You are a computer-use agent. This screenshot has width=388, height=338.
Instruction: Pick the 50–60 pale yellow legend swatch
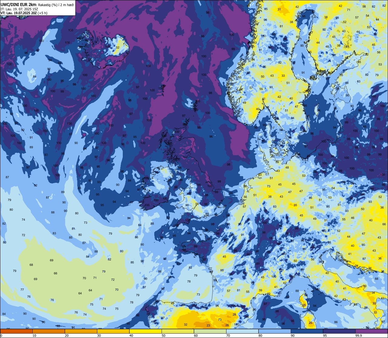pyautogui.click(x=178, y=331)
